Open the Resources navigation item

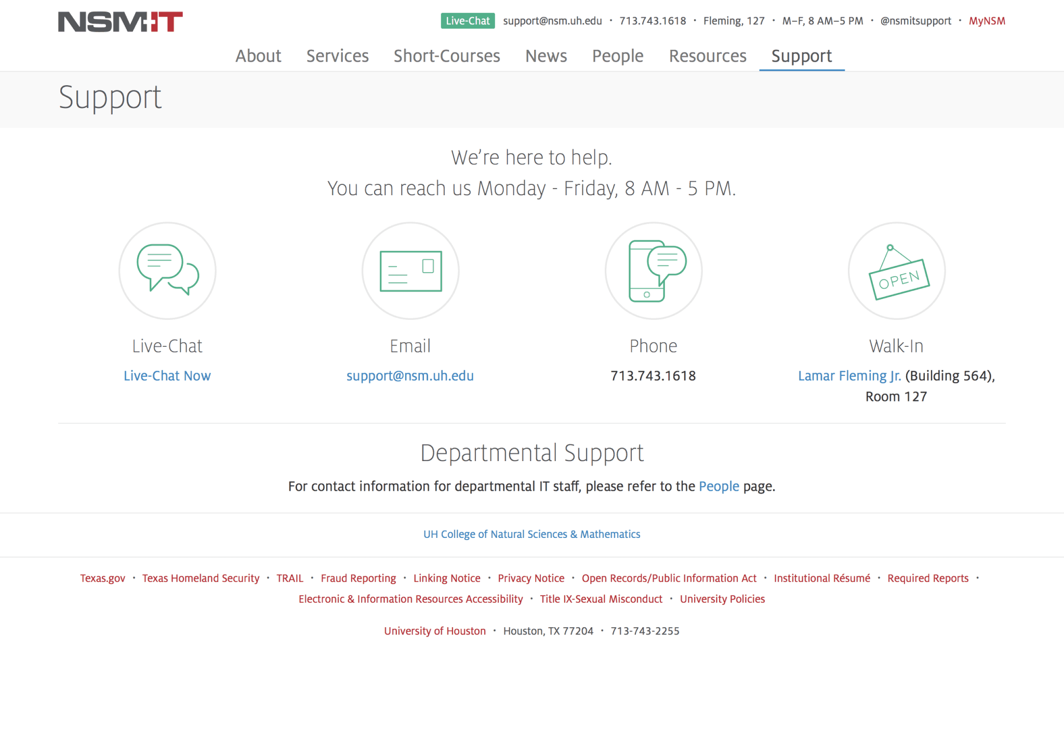click(708, 56)
